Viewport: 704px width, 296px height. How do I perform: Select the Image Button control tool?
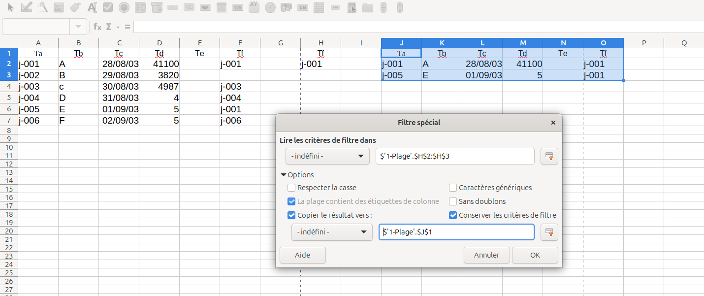tap(189, 7)
